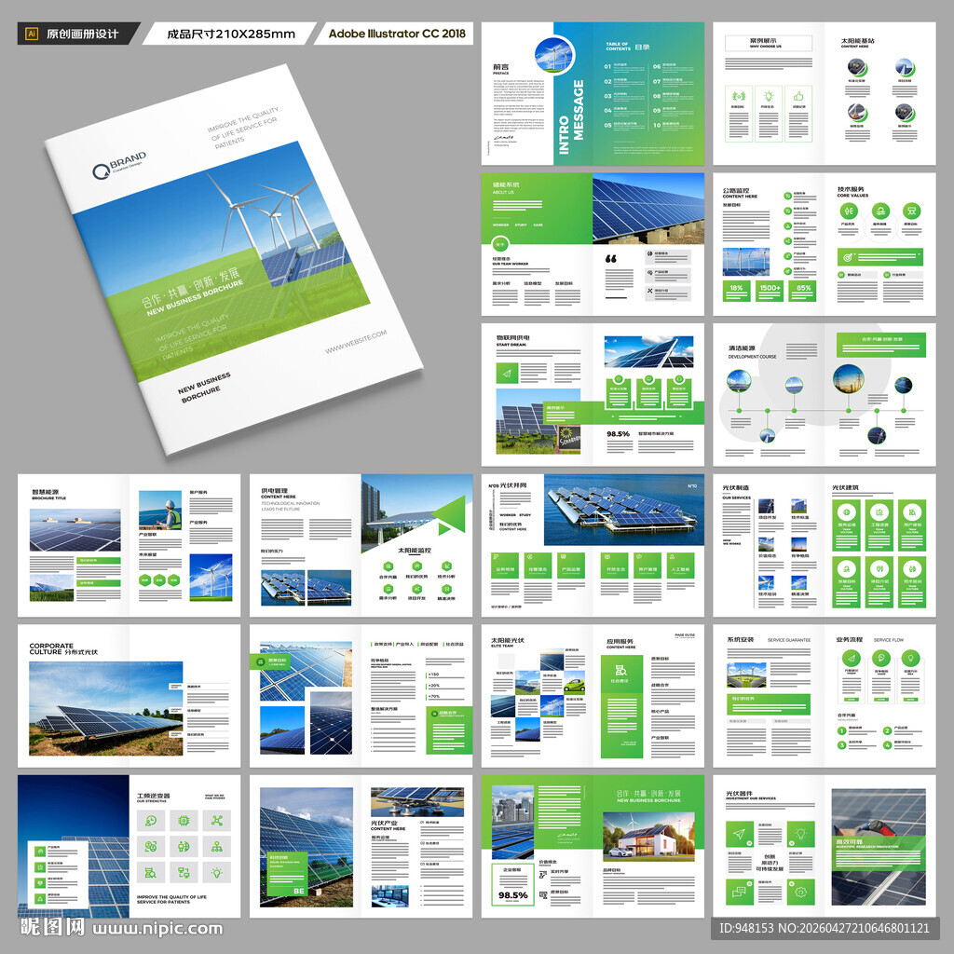Click WWW.WEBSITE.COM on the cover
The image size is (954, 954).
(x=356, y=342)
